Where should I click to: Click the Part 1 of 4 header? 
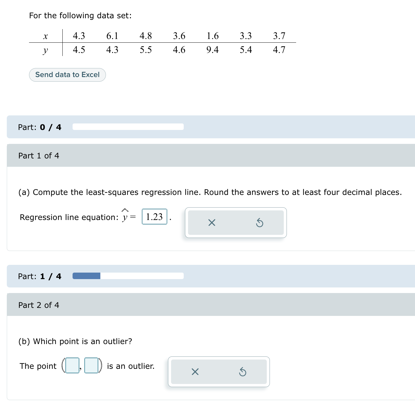(x=39, y=156)
